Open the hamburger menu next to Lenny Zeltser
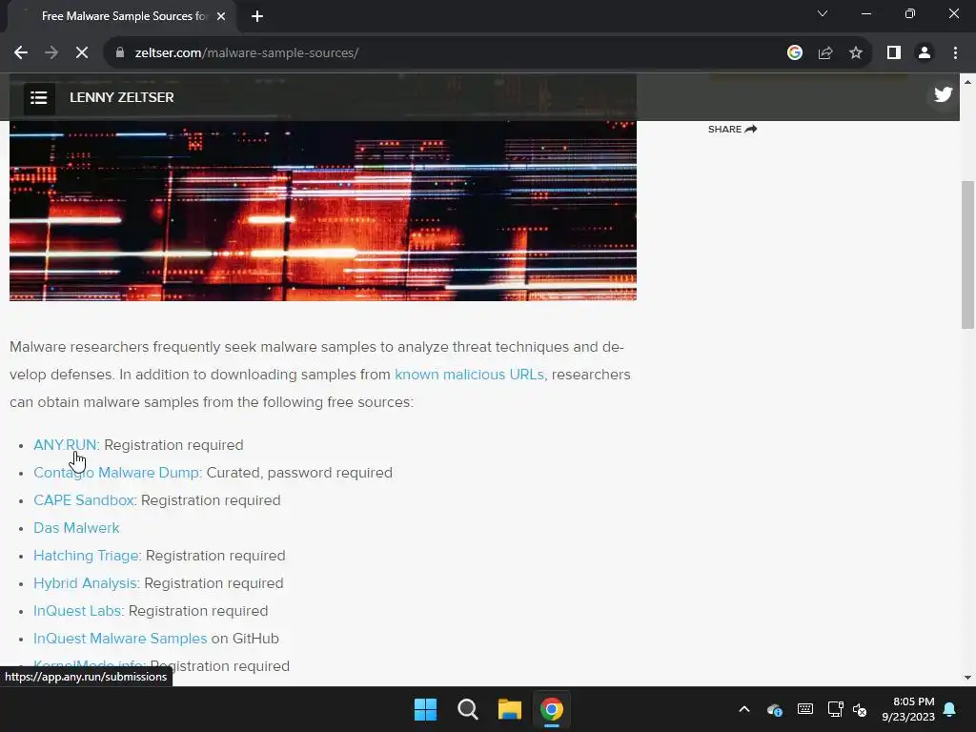The height and width of the screenshot is (732, 976). coord(38,98)
